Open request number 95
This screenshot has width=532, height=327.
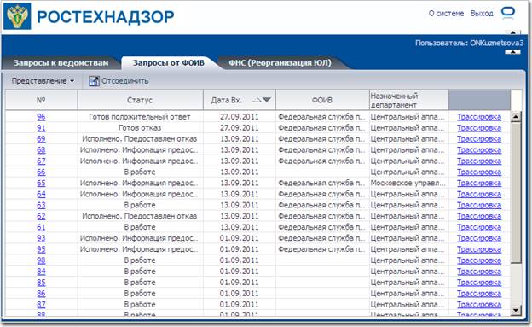tap(41, 249)
